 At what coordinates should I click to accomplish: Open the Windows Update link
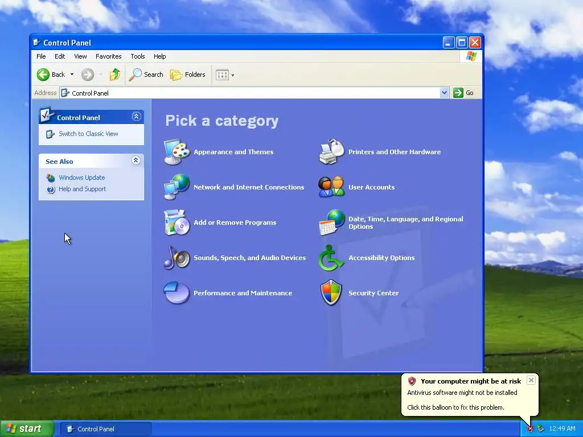[82, 178]
